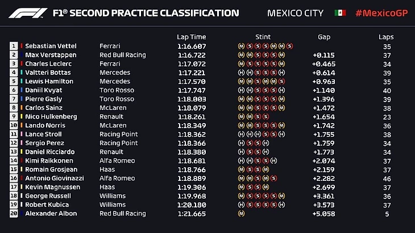Image resolution: width=415 pixels, height=233 pixels.
Task: Click the last tyre icon in Hulkenberg's stint
Action: (265, 117)
